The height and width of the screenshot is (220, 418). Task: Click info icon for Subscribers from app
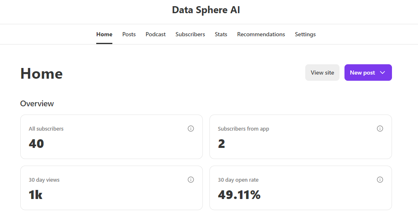380,129
